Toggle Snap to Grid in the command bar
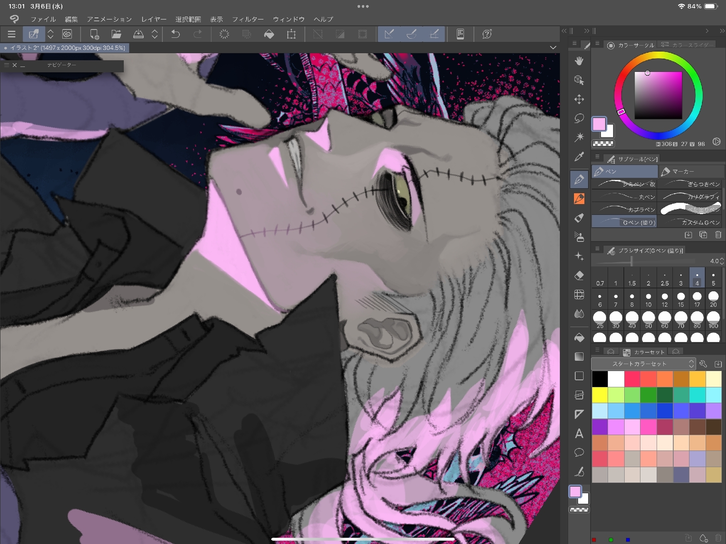The image size is (726, 544). 434,34
